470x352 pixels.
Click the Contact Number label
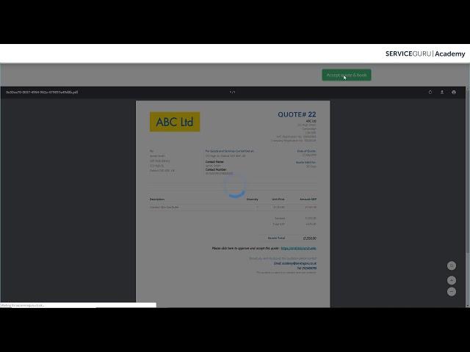216,169
